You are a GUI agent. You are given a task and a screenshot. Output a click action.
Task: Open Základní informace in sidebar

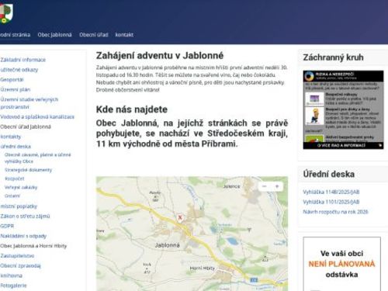[x=23, y=60]
